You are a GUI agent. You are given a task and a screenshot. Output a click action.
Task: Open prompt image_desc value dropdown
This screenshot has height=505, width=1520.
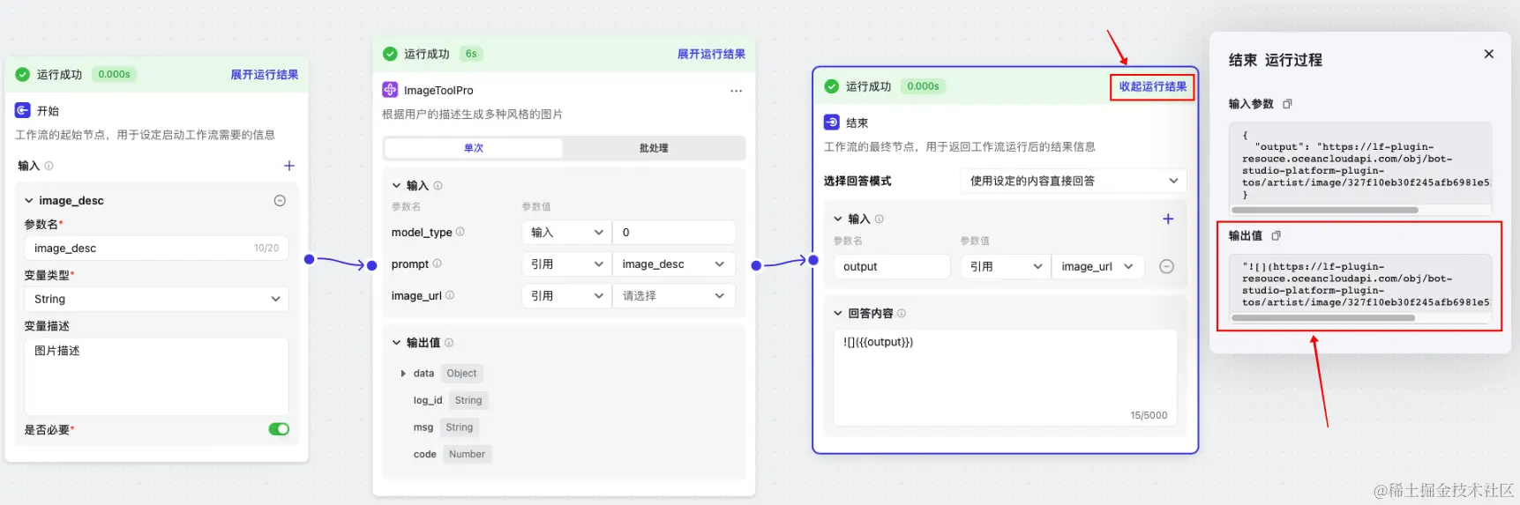[x=674, y=264]
